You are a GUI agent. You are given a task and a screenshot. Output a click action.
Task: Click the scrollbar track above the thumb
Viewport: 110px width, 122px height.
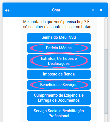click(106, 33)
